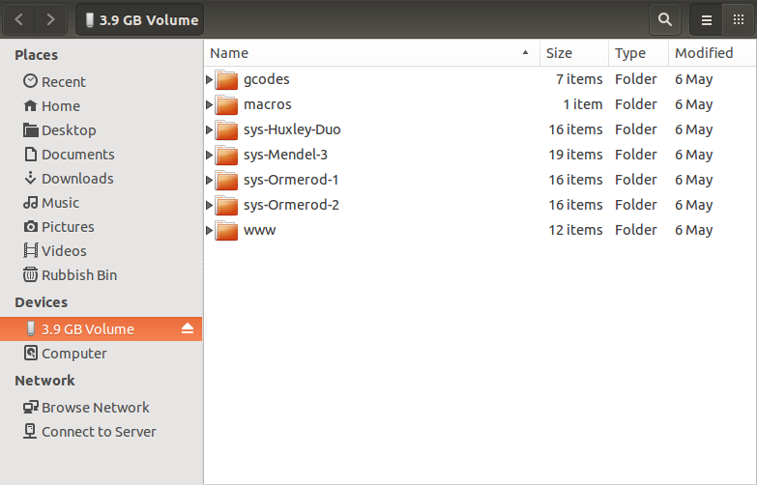Screen dimensions: 757x485
Task: Click the "7 items" size cell
Action: [x=579, y=79]
